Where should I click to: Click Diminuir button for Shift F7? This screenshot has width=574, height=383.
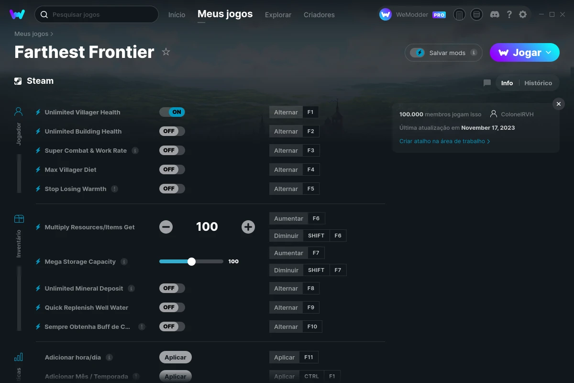point(286,270)
